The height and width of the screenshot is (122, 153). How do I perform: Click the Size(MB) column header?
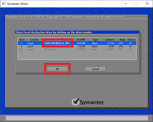(81, 40)
